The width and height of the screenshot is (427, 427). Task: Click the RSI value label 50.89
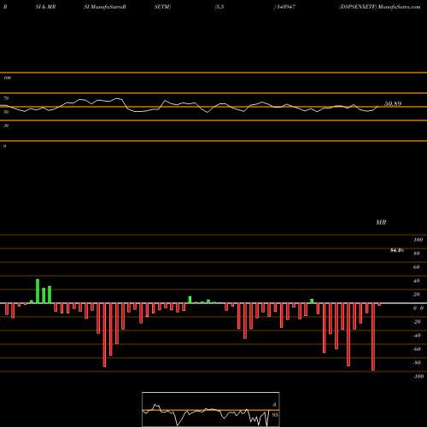tap(393, 103)
